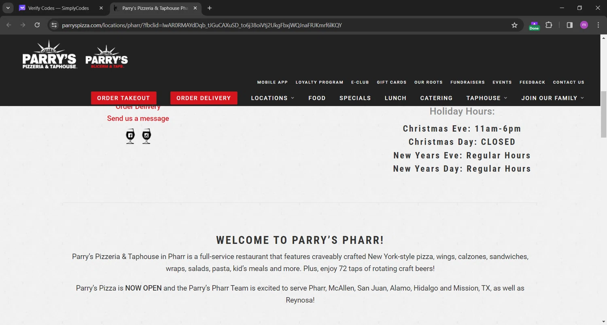Viewport: 607px width, 325px height.
Task: Click the Send us a message link
Action: tap(138, 118)
